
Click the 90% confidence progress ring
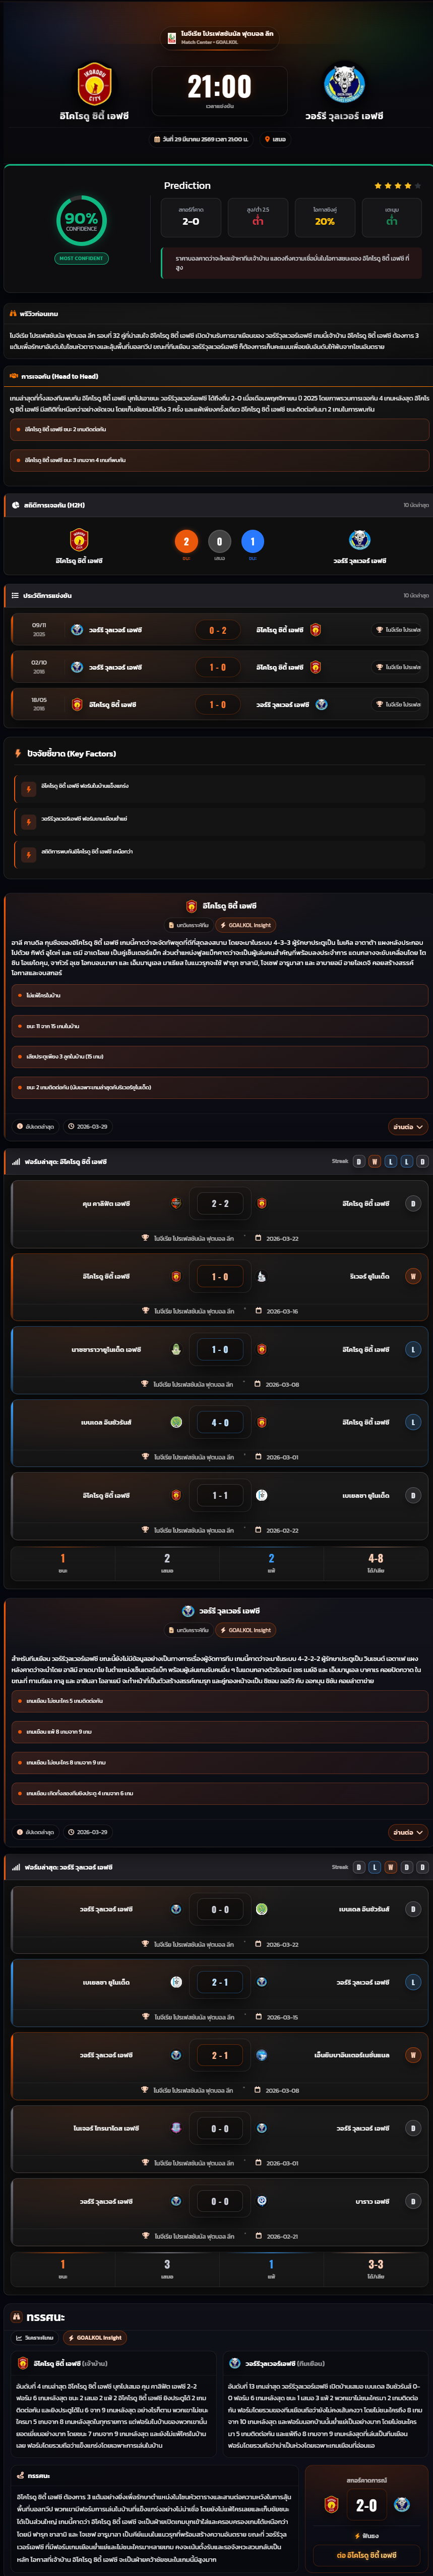point(81,220)
